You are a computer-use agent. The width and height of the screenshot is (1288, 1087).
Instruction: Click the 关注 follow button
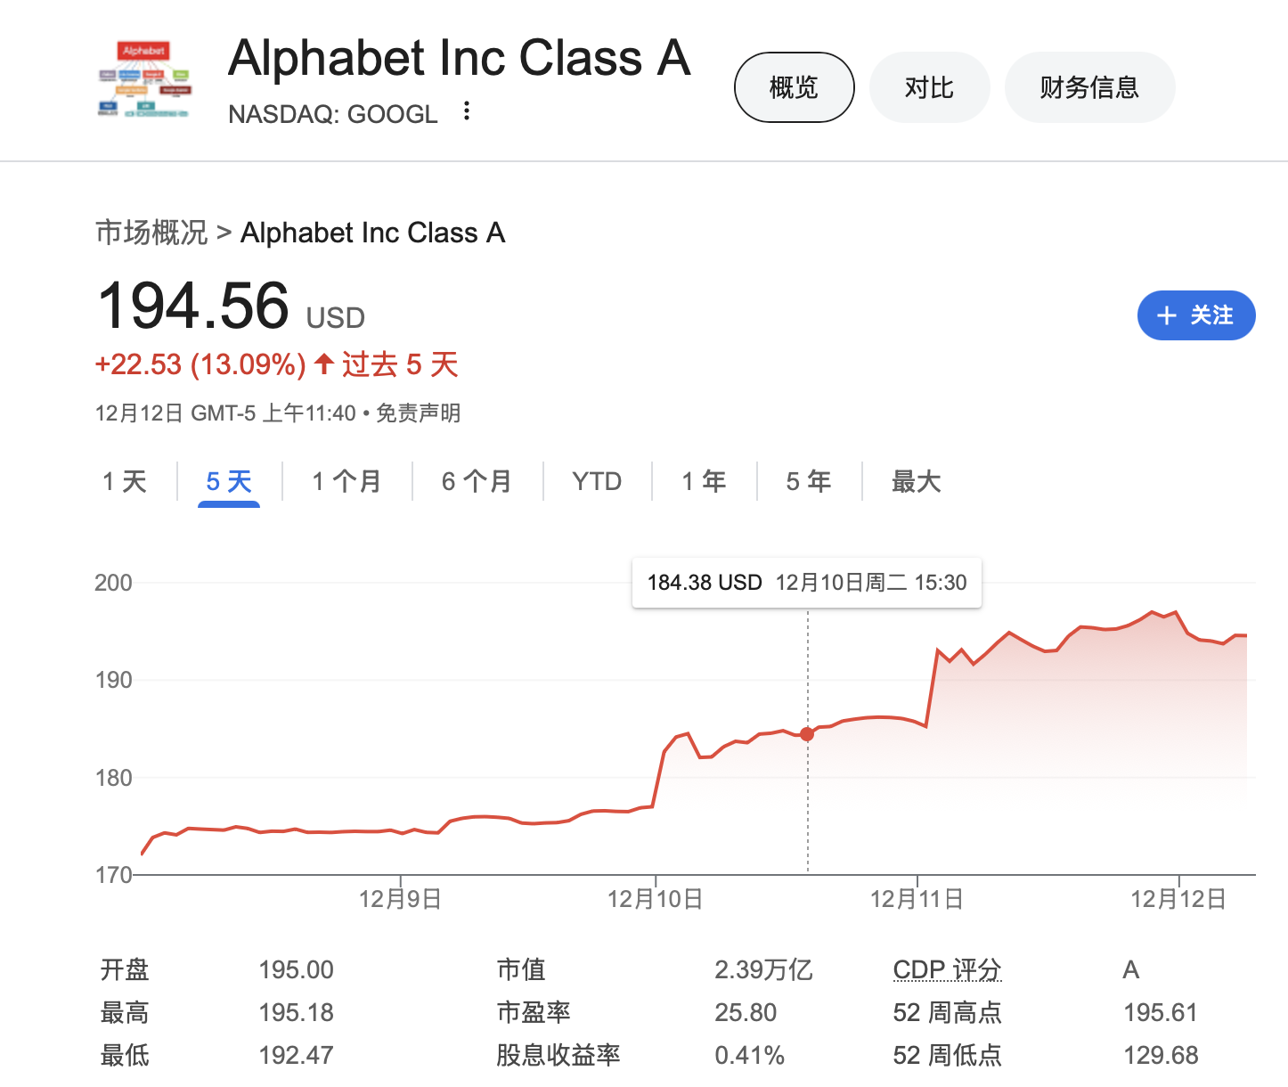pyautogui.click(x=1196, y=315)
